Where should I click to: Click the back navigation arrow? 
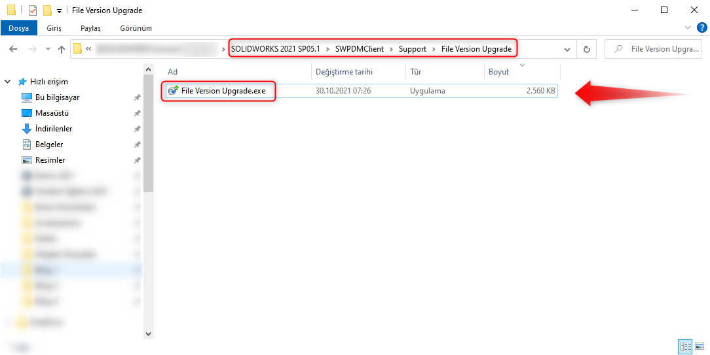tap(13, 49)
